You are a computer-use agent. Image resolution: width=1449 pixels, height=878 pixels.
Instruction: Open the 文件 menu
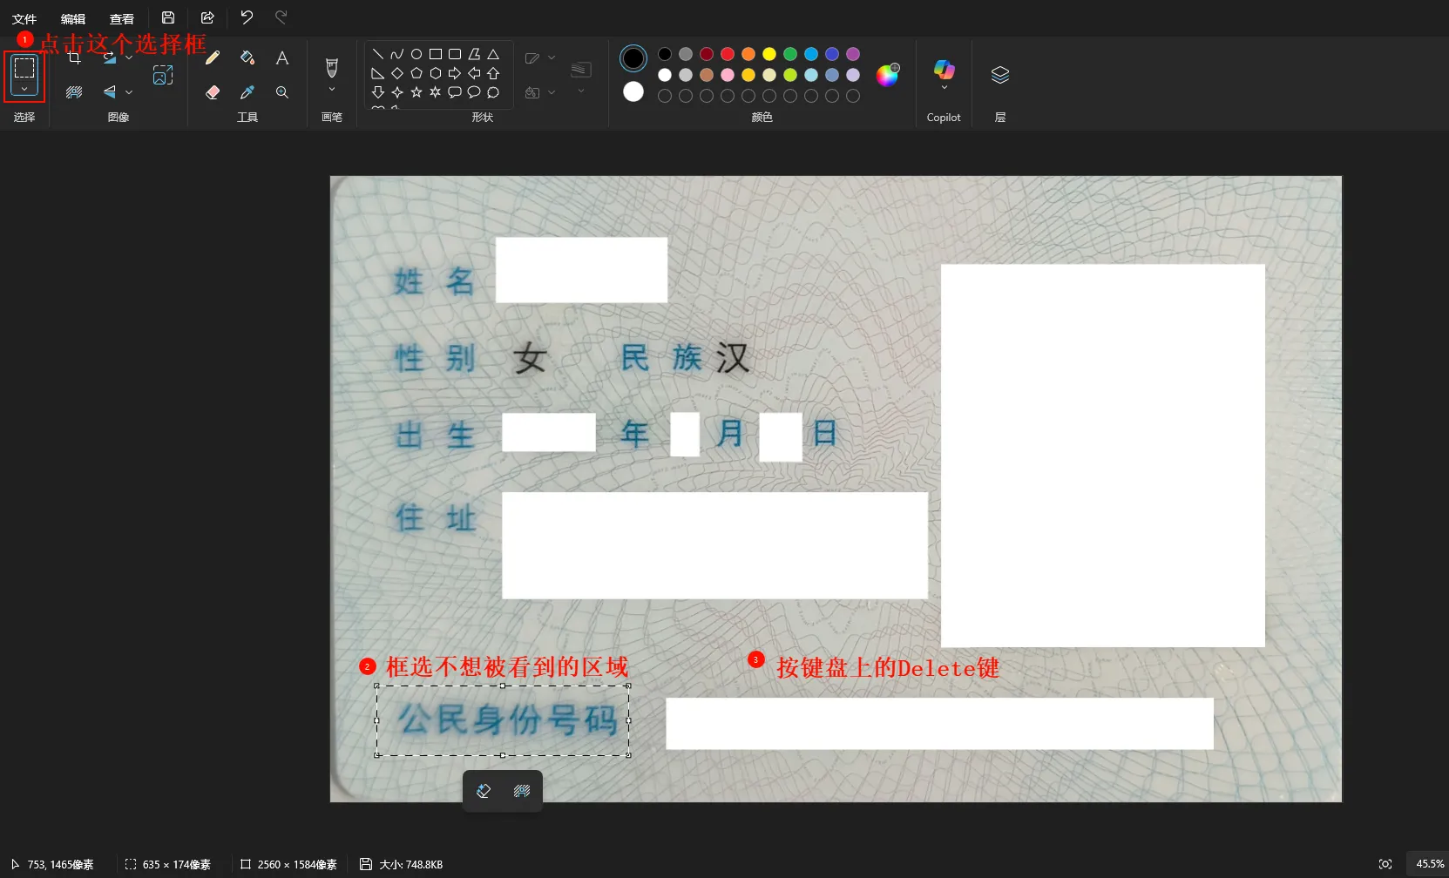tap(24, 18)
